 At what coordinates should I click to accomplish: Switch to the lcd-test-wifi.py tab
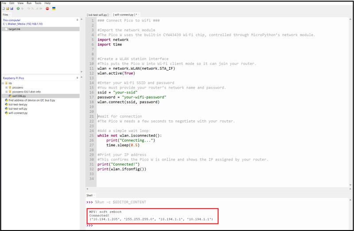click(97, 15)
